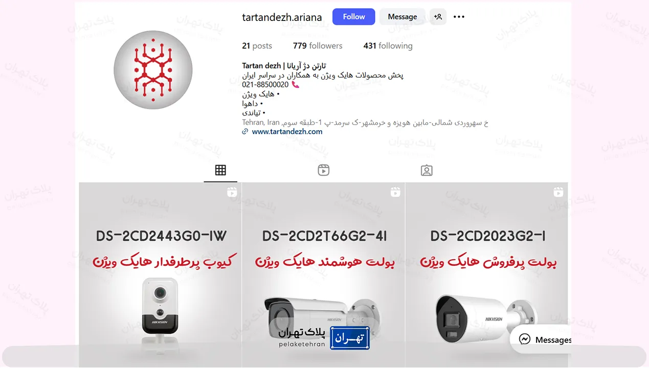
Task: Click the reel icon on DS-2CD2443G0-IW post
Action: (232, 192)
